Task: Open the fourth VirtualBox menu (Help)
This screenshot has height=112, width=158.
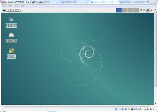Action: point(22,6)
